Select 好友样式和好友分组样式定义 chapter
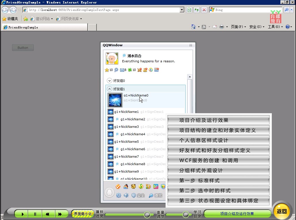The width and height of the screenshot is (296, 220). pyautogui.click(x=219, y=150)
